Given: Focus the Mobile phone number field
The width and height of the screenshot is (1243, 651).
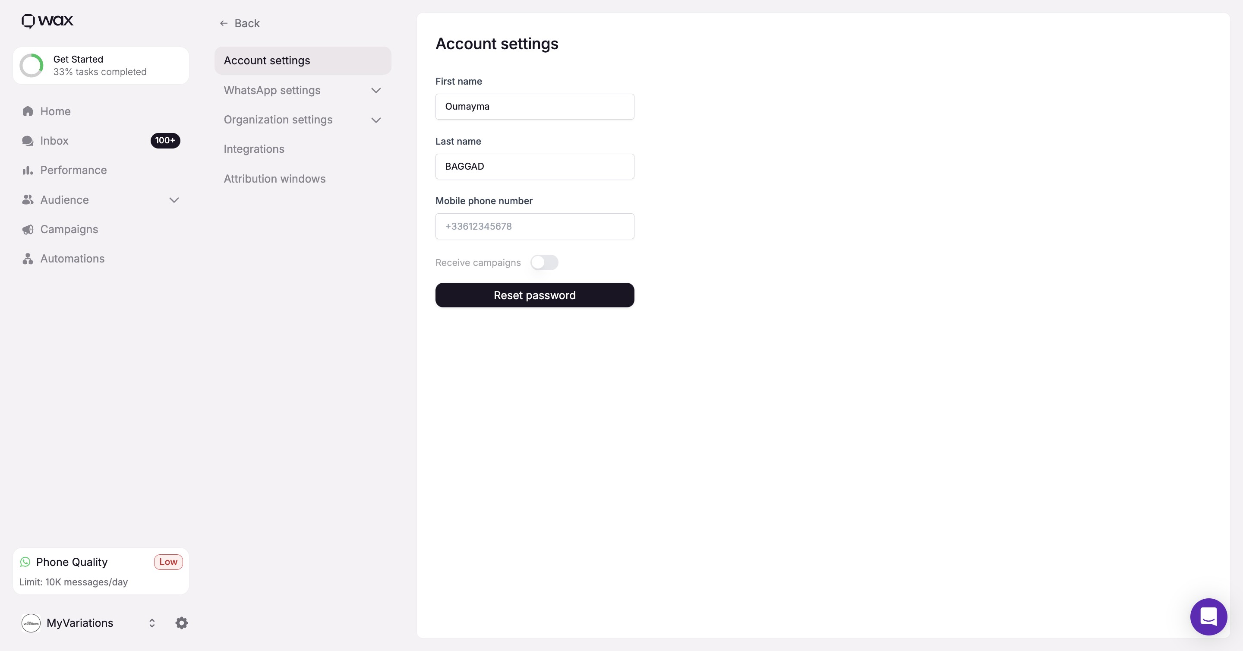Looking at the screenshot, I should click(x=535, y=226).
